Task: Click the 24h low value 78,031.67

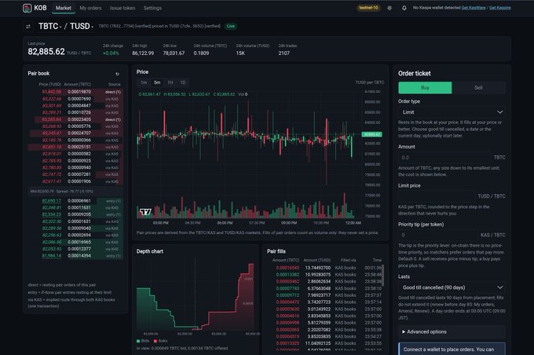Action: (174, 53)
